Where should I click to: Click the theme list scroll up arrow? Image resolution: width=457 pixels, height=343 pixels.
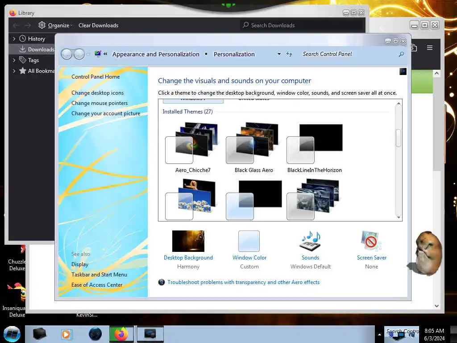point(399,104)
